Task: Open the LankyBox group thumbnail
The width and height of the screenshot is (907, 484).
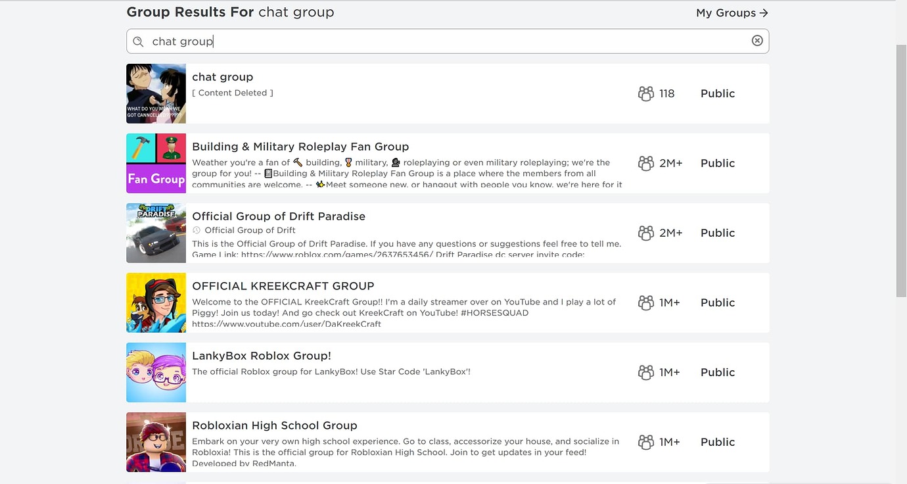Action: pos(156,372)
